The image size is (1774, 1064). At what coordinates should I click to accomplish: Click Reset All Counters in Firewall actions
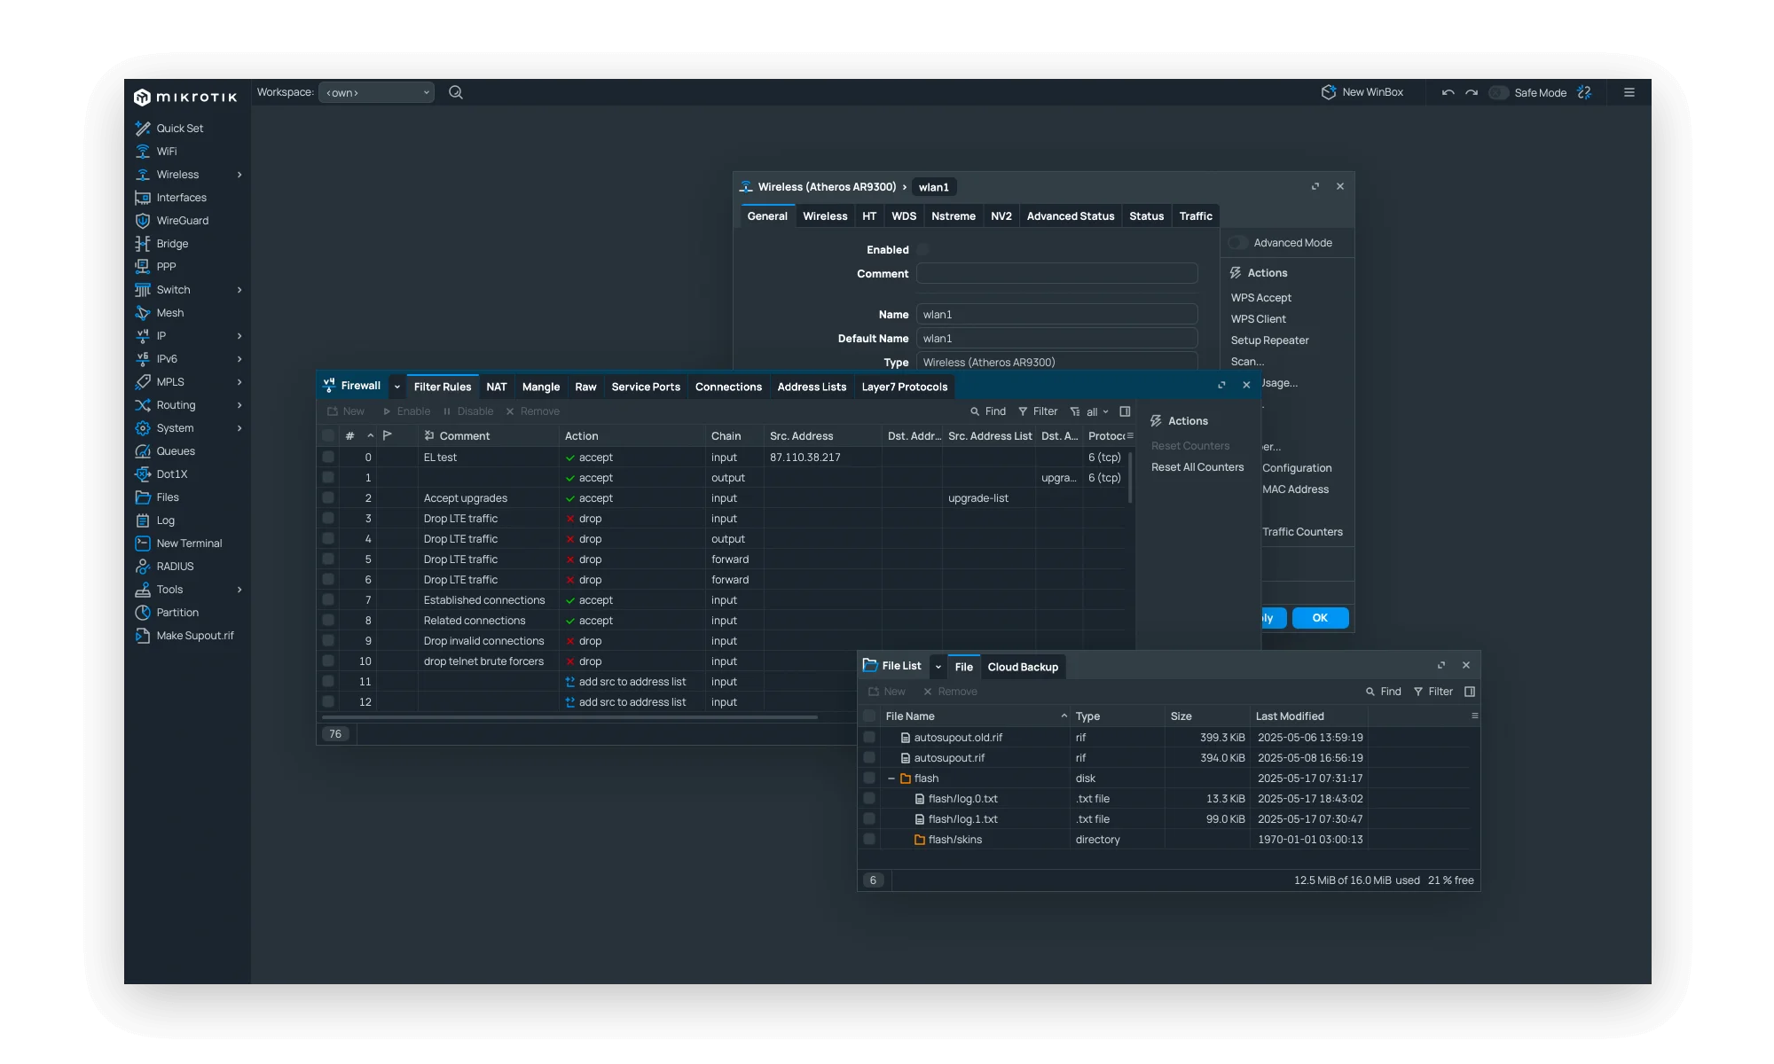click(1197, 467)
